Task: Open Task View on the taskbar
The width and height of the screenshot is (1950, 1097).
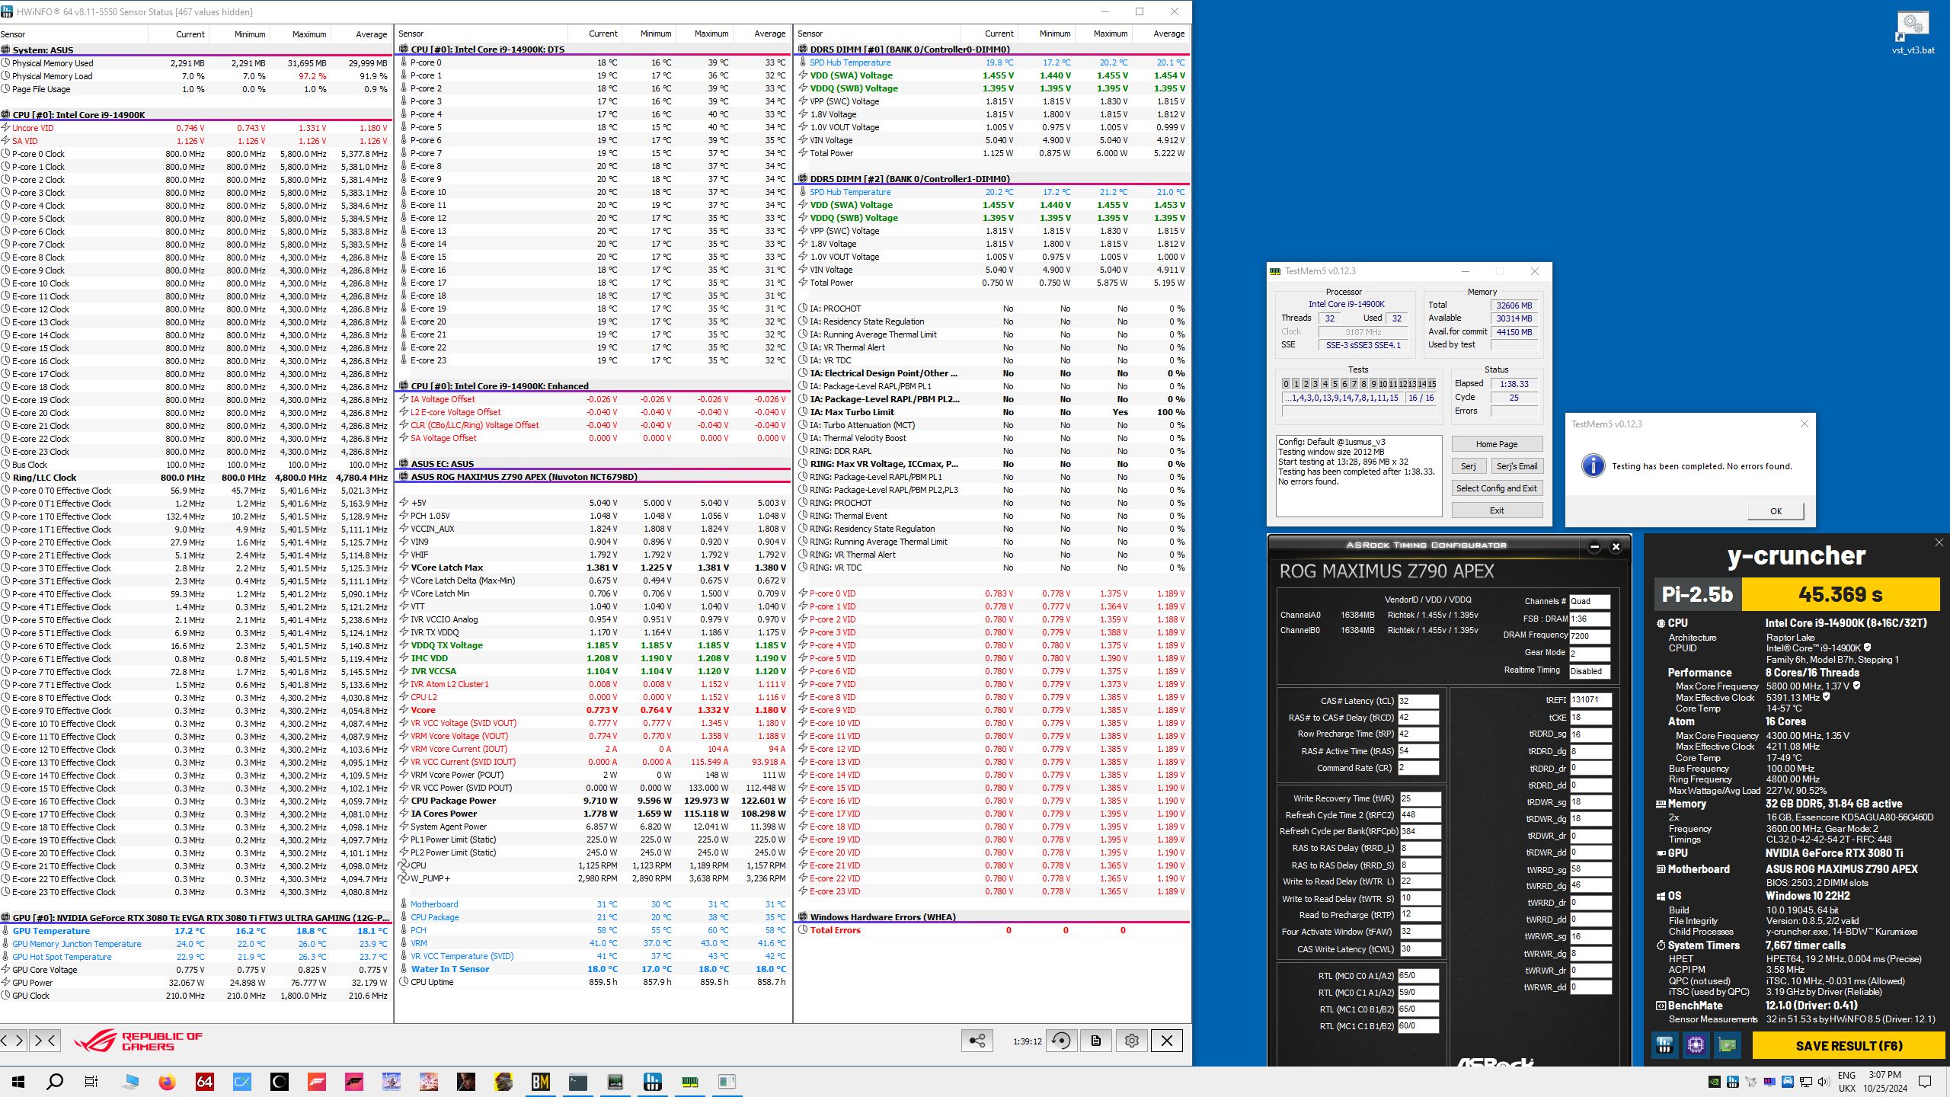Action: pos(91,1082)
